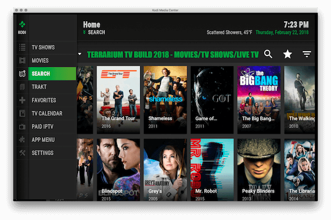Viewport: 331px width, 220px height.
Task: Click the App Menu puzzle icon
Action: (22, 139)
